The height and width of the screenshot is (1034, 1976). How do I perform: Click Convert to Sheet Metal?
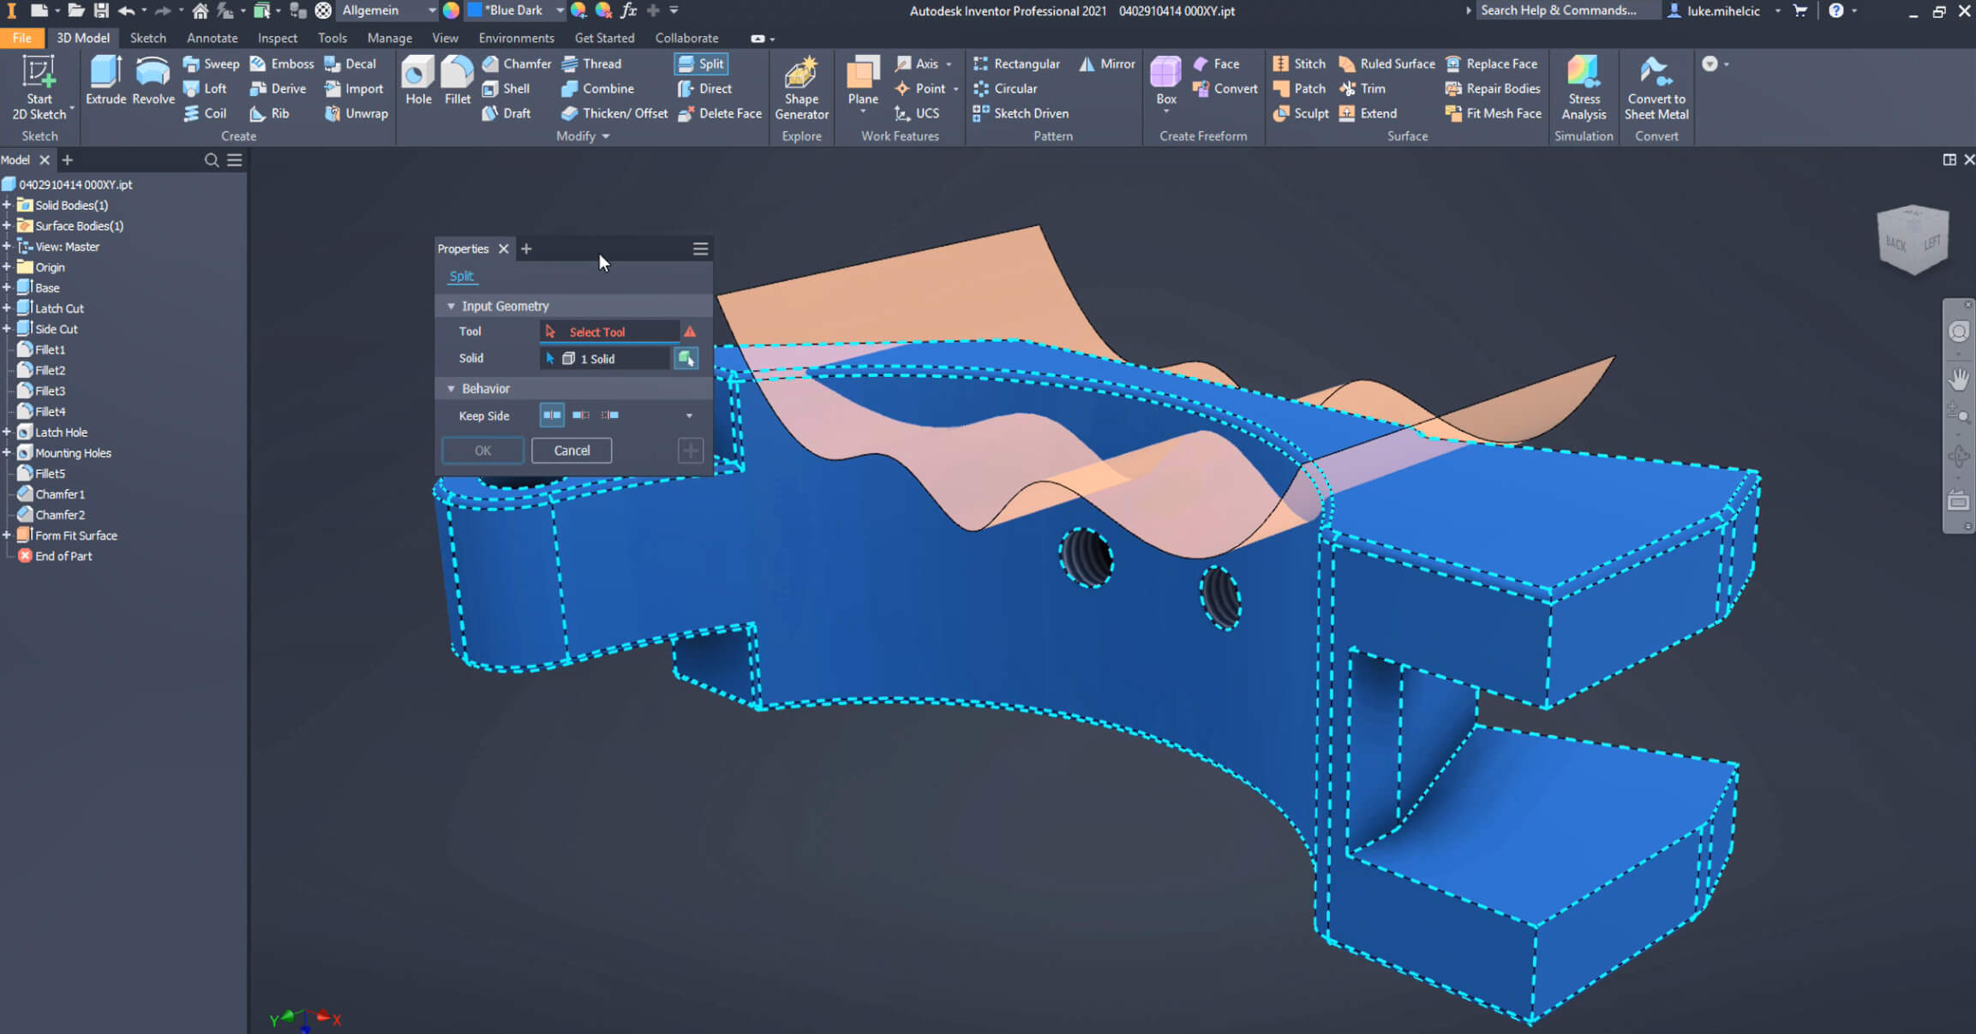click(1656, 87)
